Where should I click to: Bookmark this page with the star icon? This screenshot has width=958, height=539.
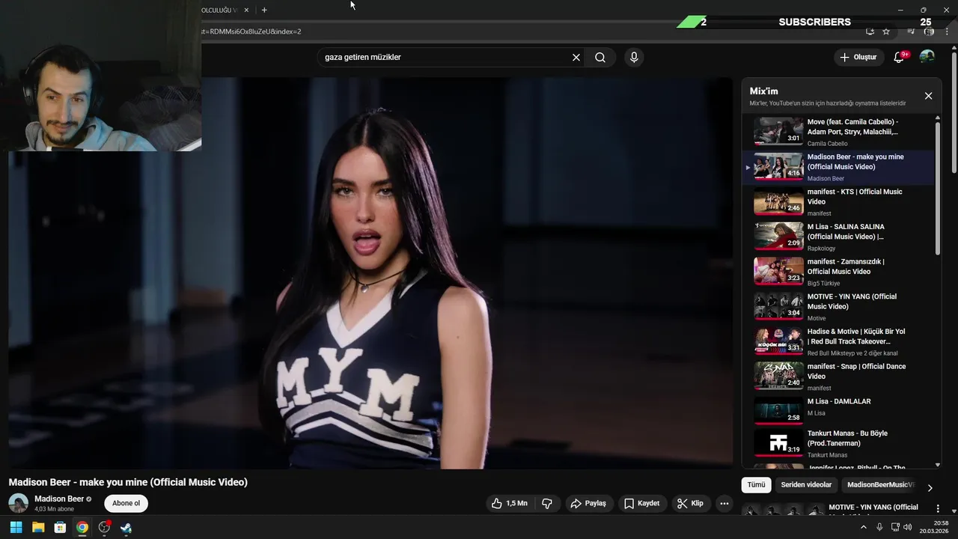pyautogui.click(x=886, y=31)
